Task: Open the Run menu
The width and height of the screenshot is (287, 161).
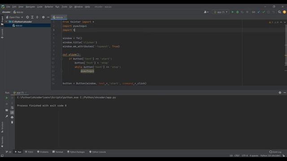Action: [57, 7]
